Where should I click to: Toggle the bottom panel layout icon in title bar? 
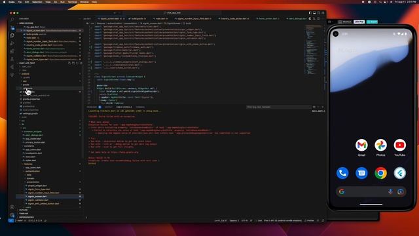tap(314, 13)
